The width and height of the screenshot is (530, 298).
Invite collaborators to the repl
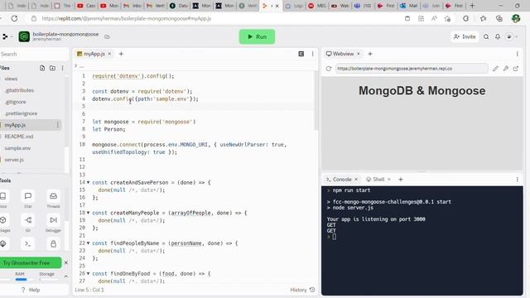465,36
